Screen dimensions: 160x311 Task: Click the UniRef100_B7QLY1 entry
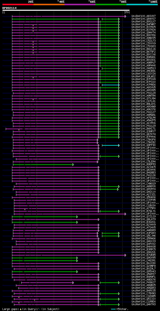[x=143, y=211]
